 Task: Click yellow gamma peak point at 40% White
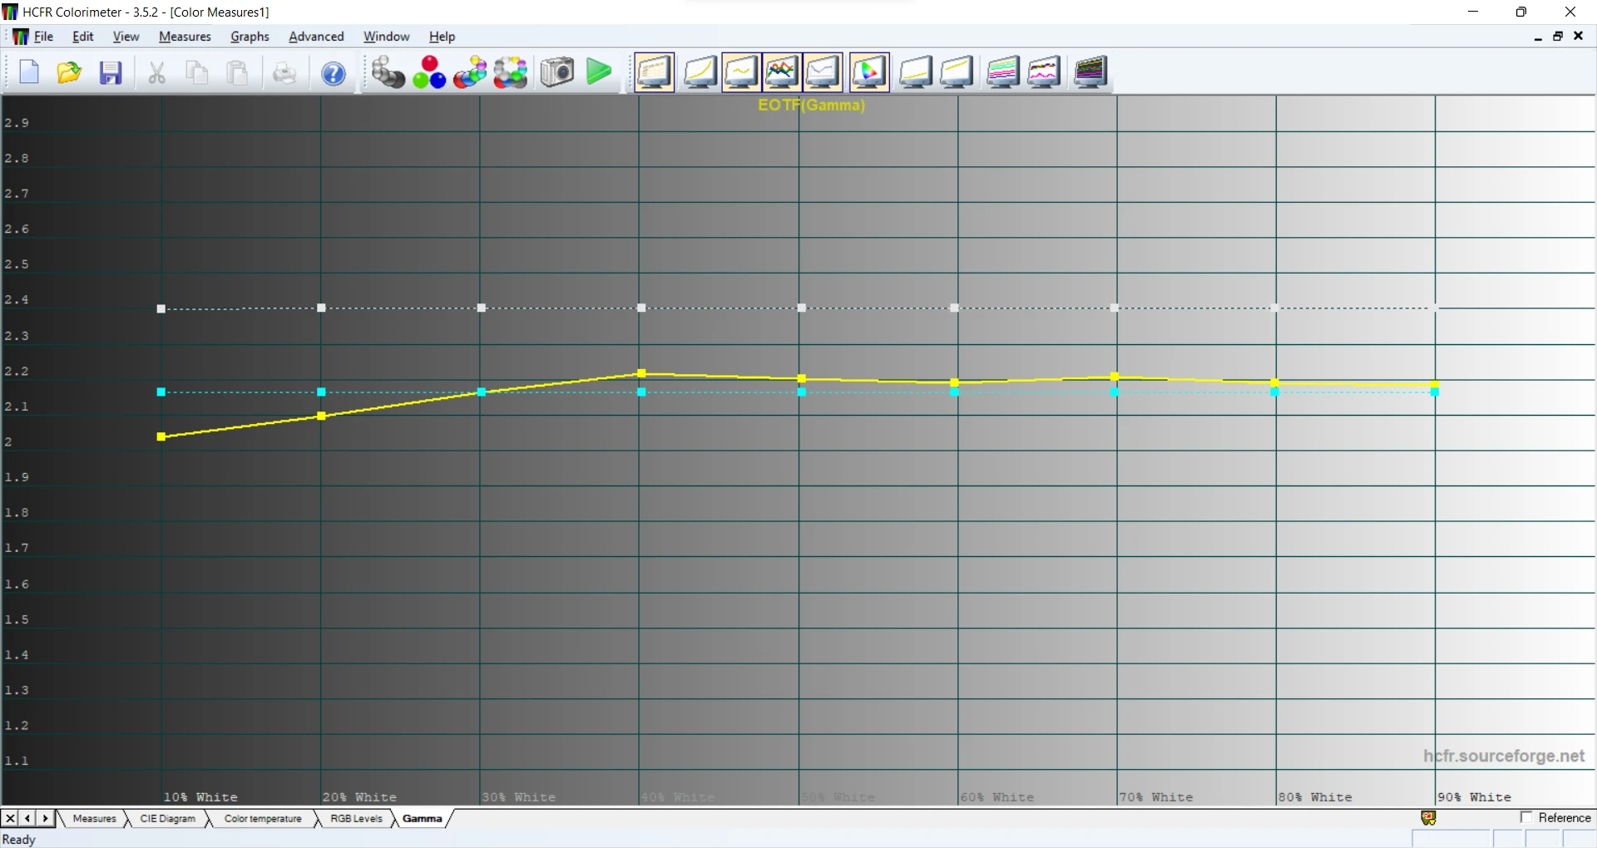pos(641,373)
